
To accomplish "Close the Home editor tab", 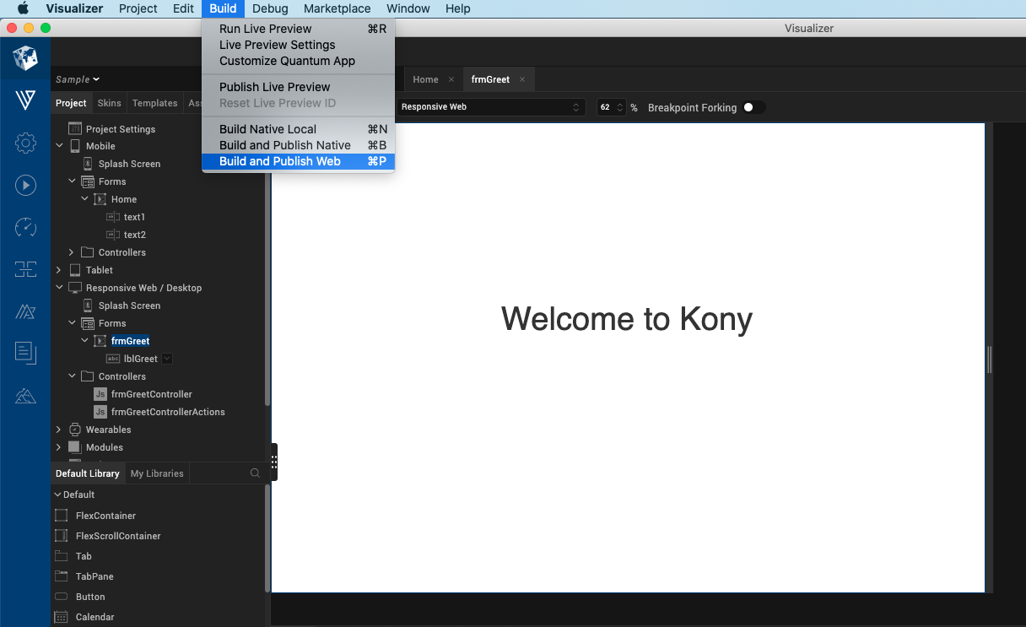I will [x=451, y=79].
